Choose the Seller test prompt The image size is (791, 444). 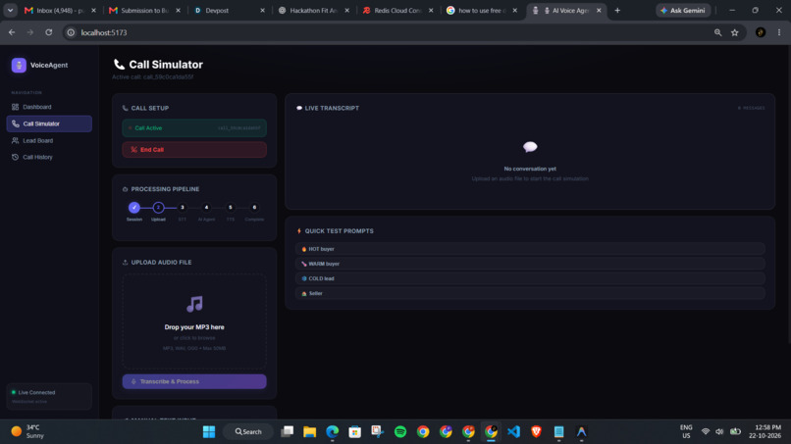pos(530,293)
